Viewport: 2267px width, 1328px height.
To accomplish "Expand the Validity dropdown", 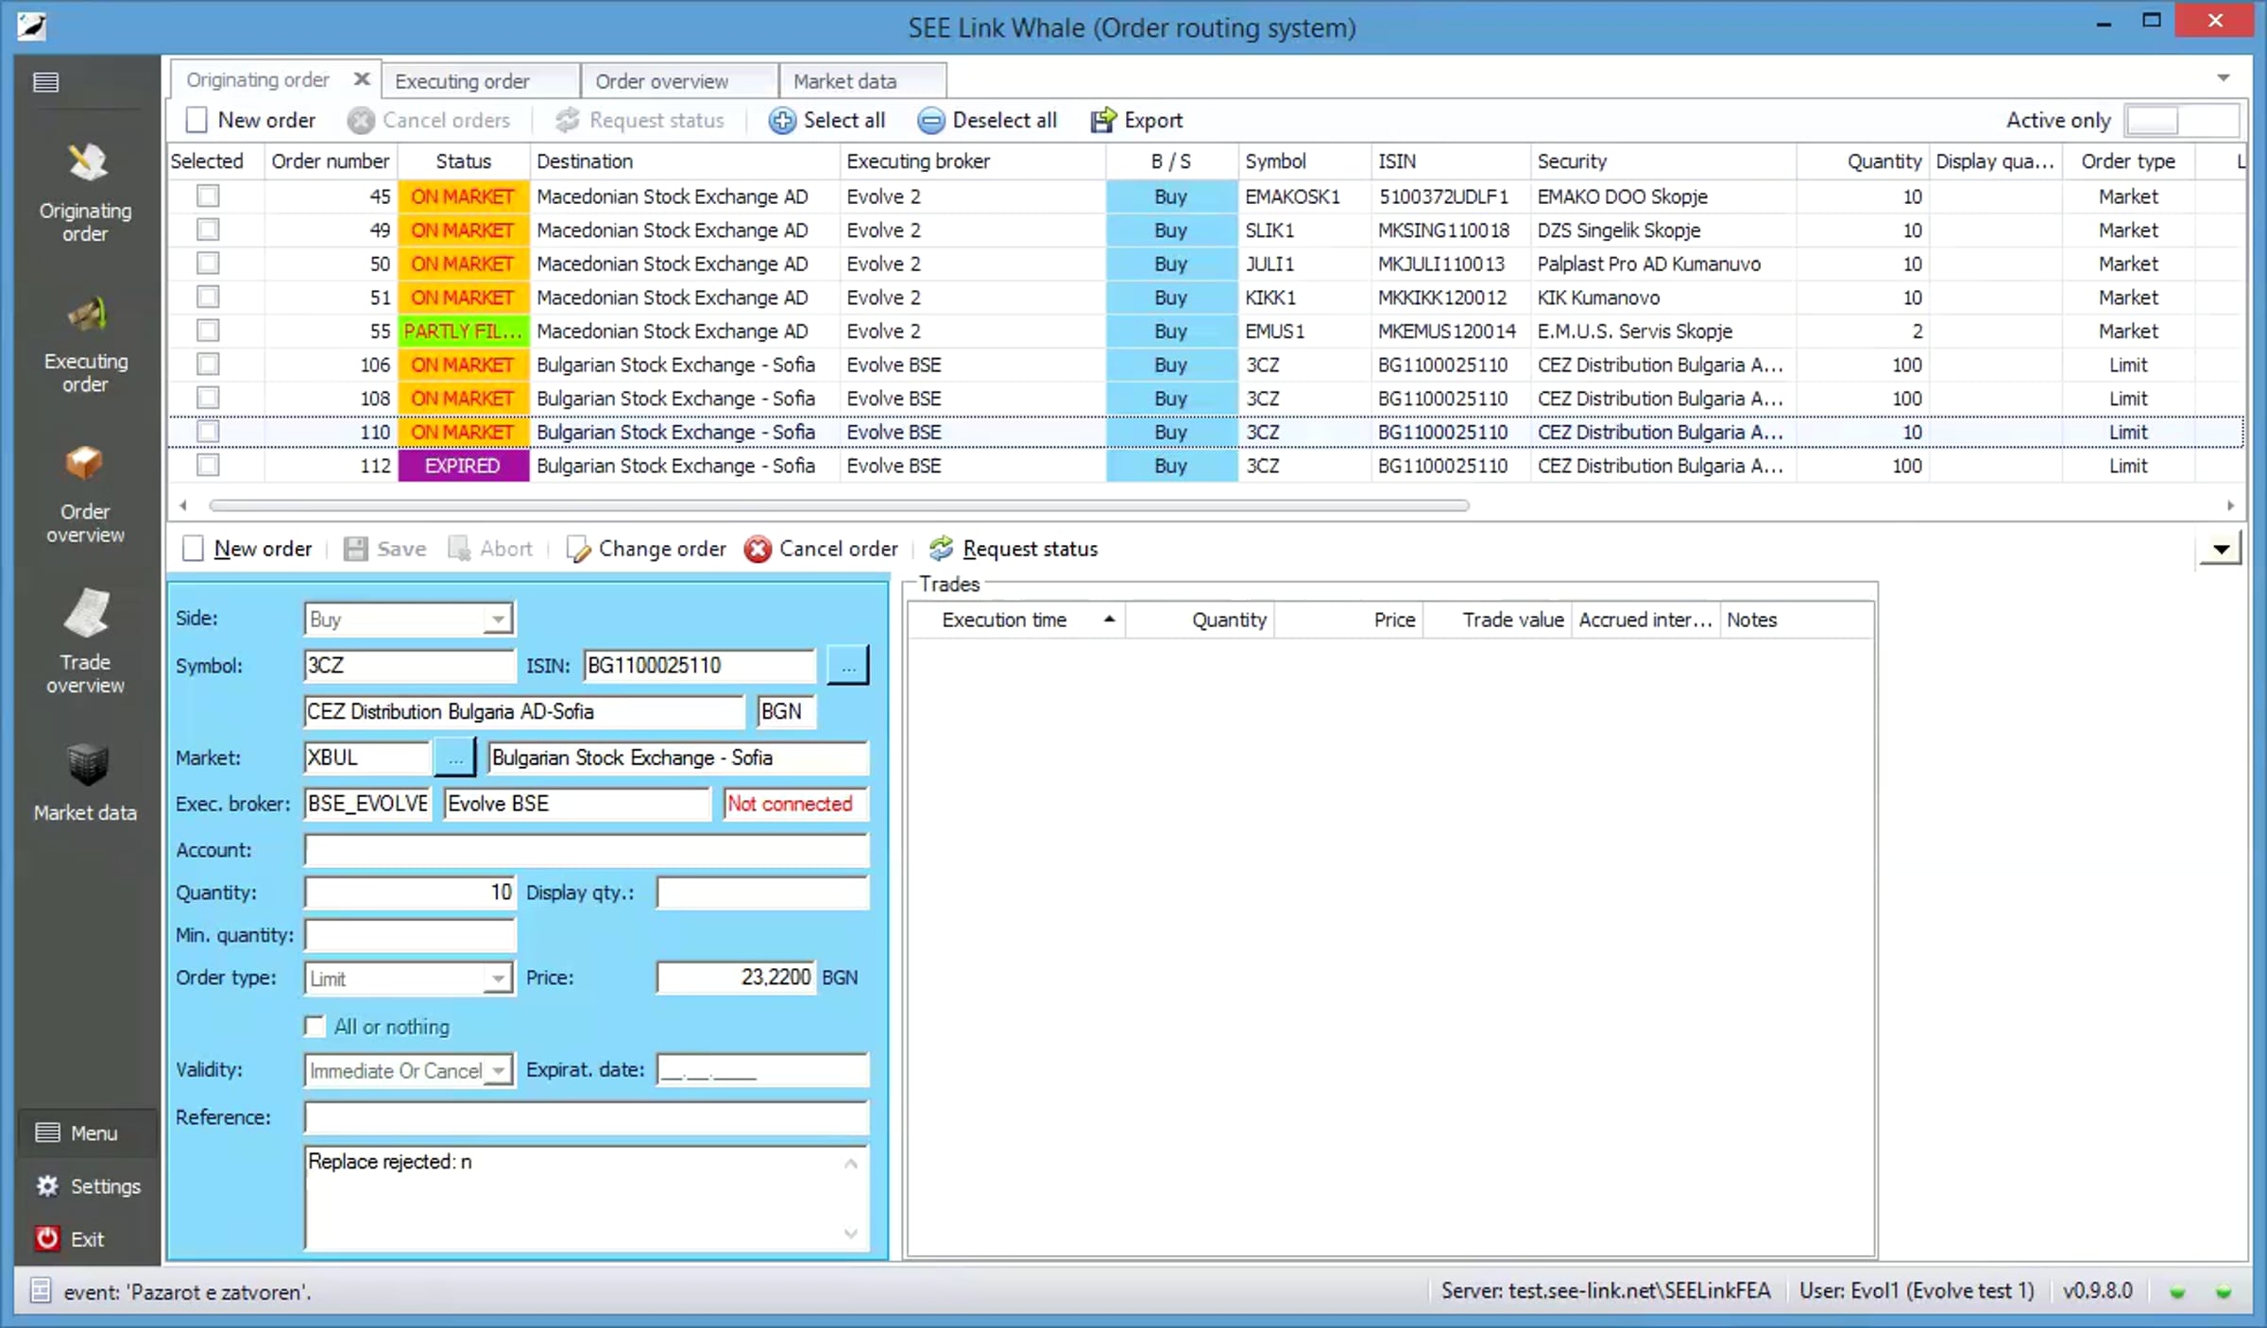I will pyautogui.click(x=499, y=1071).
